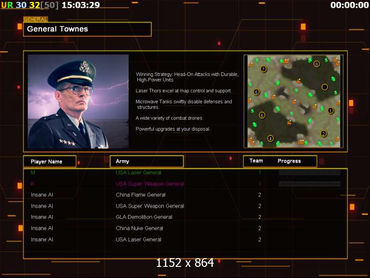Select start position 4 on the map

point(271,139)
